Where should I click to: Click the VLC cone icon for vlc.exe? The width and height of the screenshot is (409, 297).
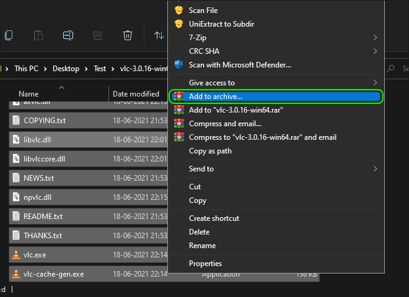pos(16,254)
